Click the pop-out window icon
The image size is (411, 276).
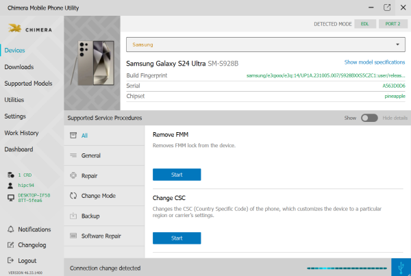(387, 8)
